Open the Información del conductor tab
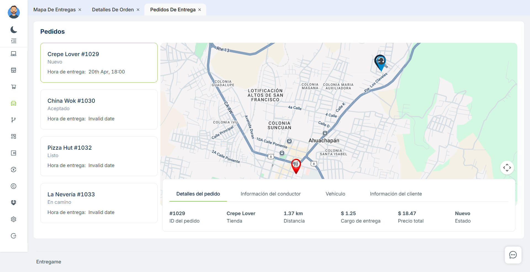The height and width of the screenshot is (272, 530). [x=271, y=194]
